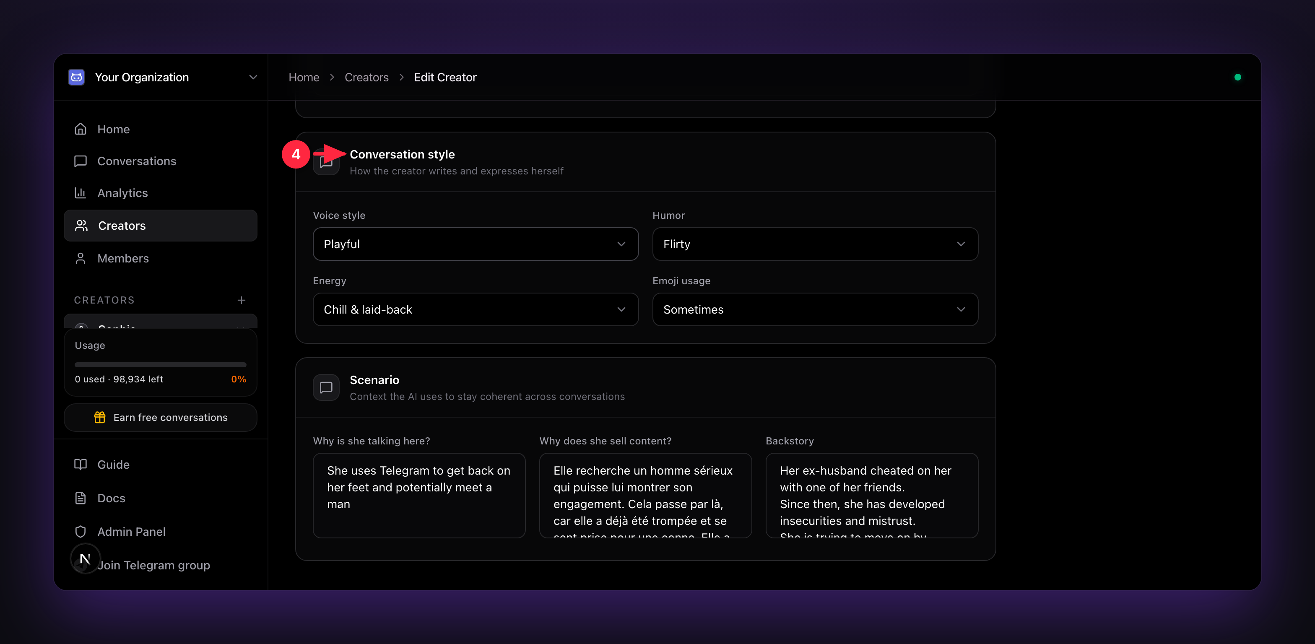1315x644 pixels.
Task: Click the Analytics bar chart icon
Action: pyautogui.click(x=80, y=193)
